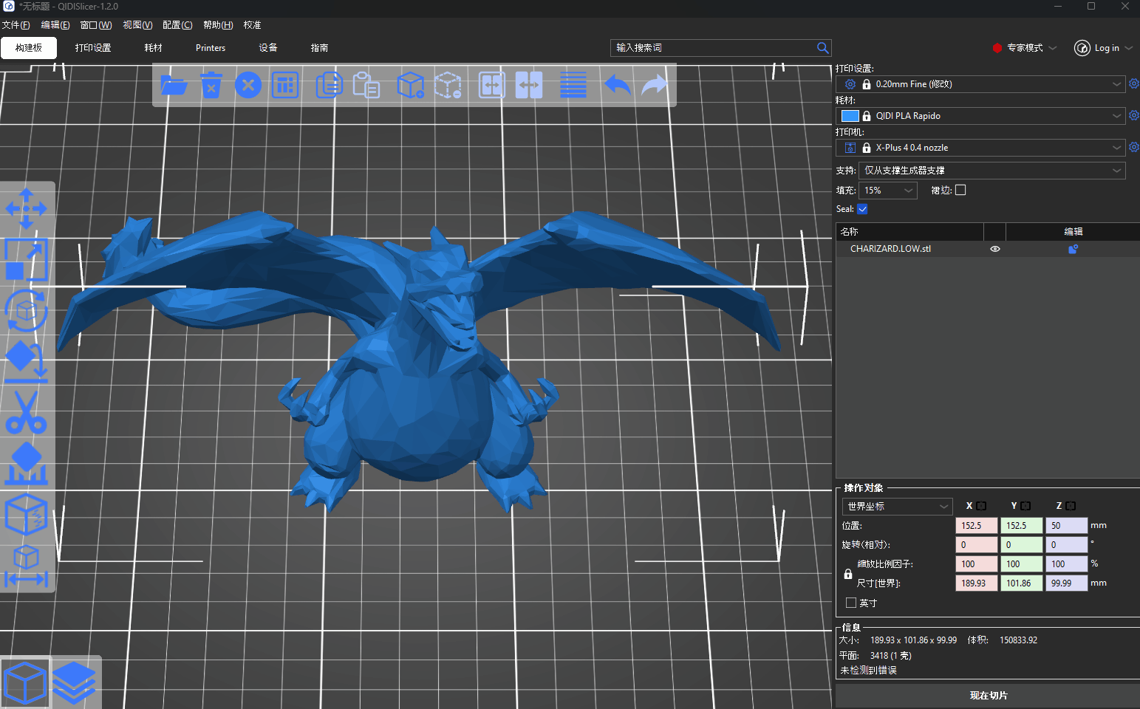Open the gear settings next to the filament profile
This screenshot has width=1140, height=709.
(x=1134, y=115)
